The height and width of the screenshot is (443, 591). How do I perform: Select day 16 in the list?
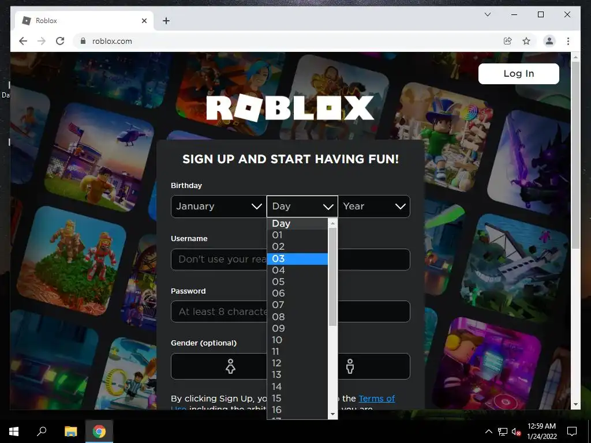tap(298, 410)
